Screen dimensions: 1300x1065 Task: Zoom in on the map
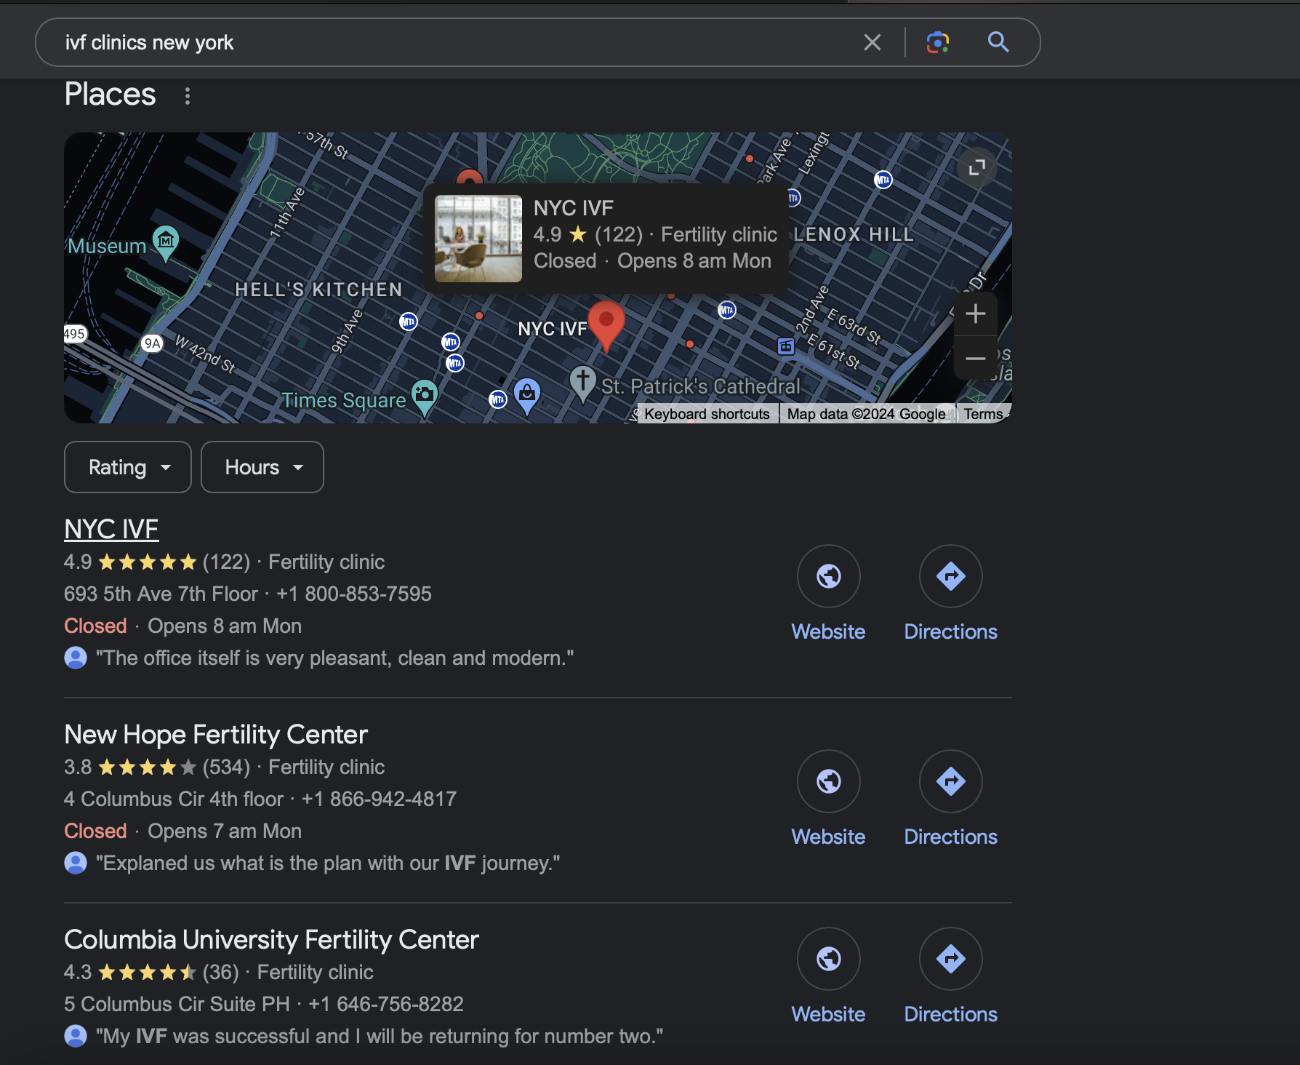[976, 314]
